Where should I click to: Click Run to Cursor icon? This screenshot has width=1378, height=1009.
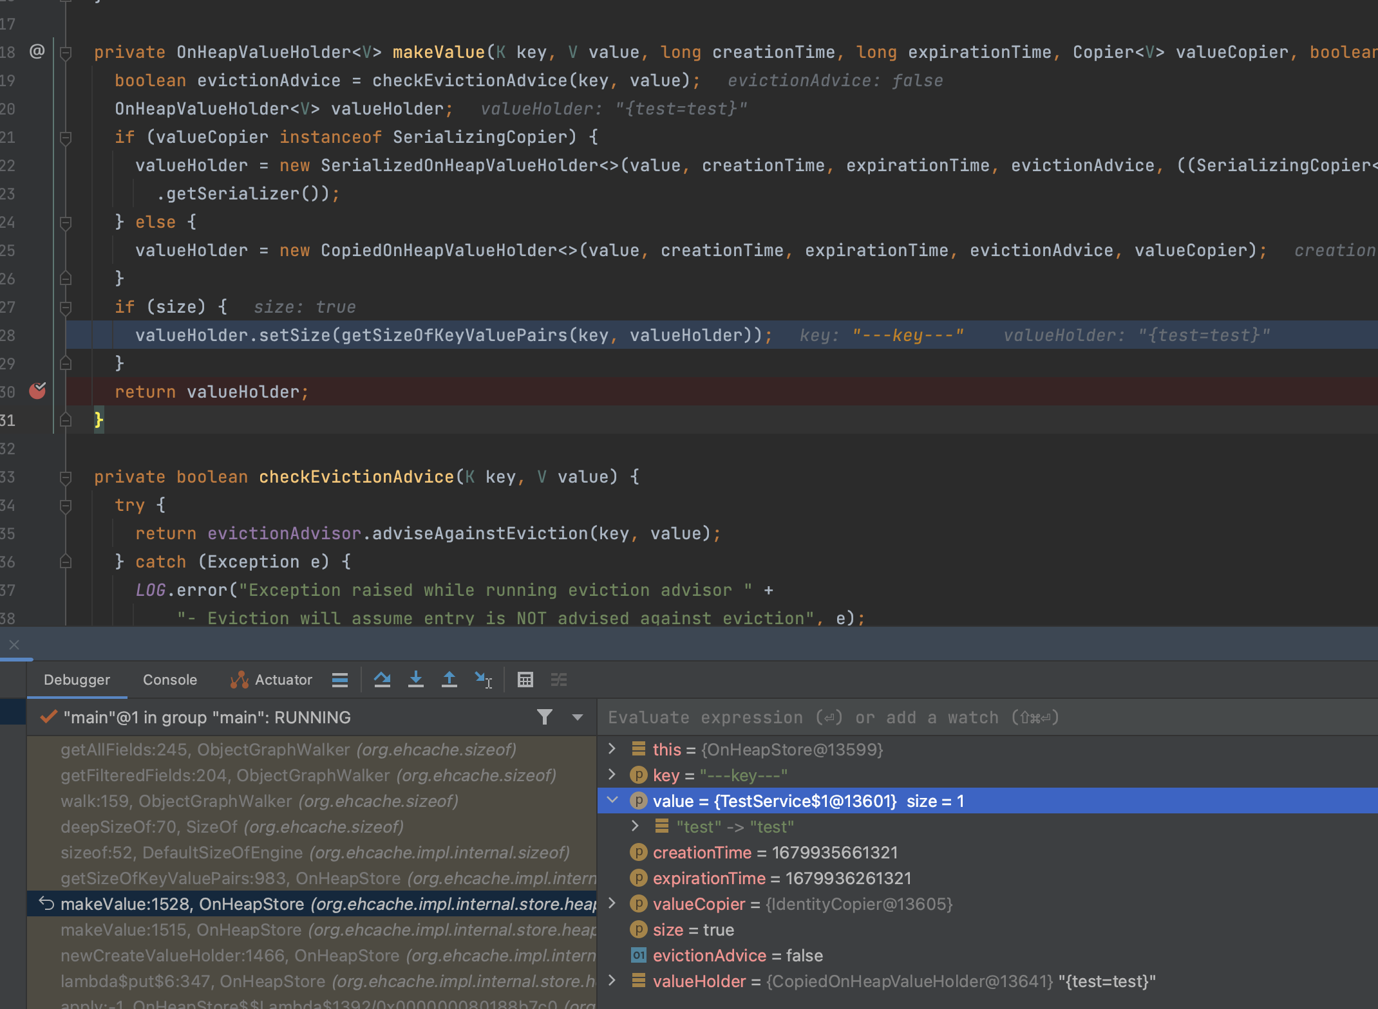click(483, 680)
